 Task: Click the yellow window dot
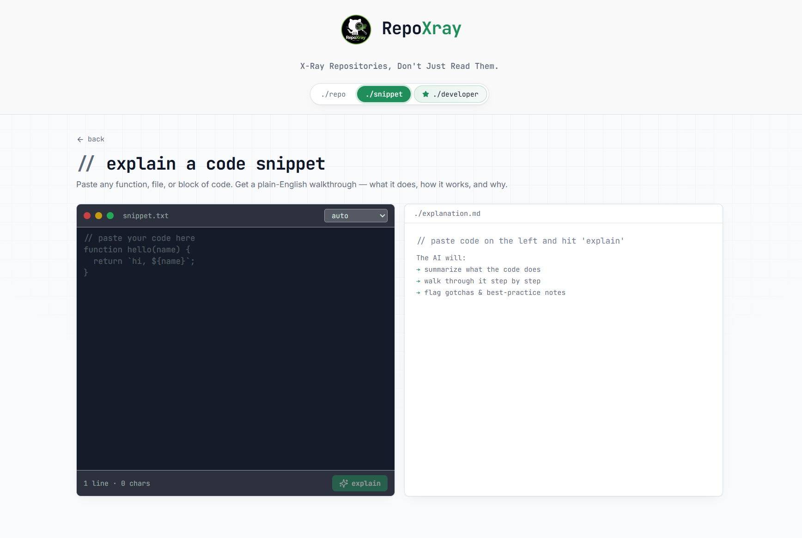point(98,216)
